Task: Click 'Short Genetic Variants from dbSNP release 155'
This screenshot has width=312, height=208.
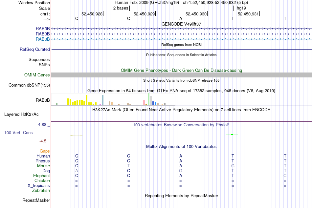Action: (x=181, y=80)
